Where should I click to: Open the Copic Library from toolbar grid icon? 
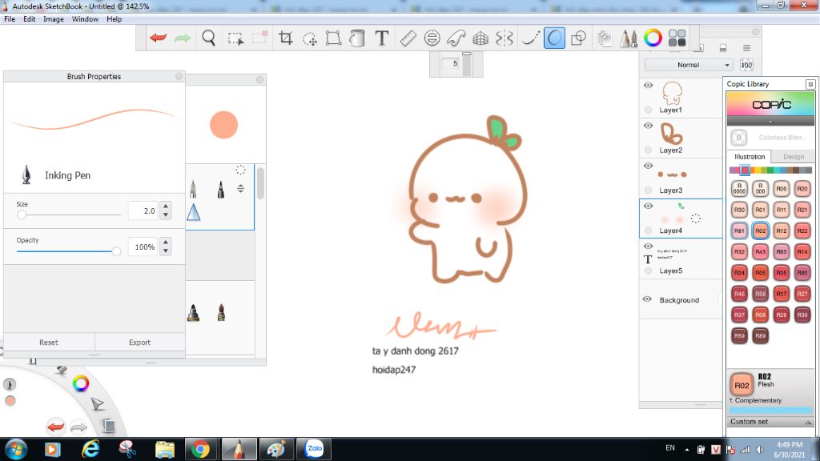[x=677, y=38]
